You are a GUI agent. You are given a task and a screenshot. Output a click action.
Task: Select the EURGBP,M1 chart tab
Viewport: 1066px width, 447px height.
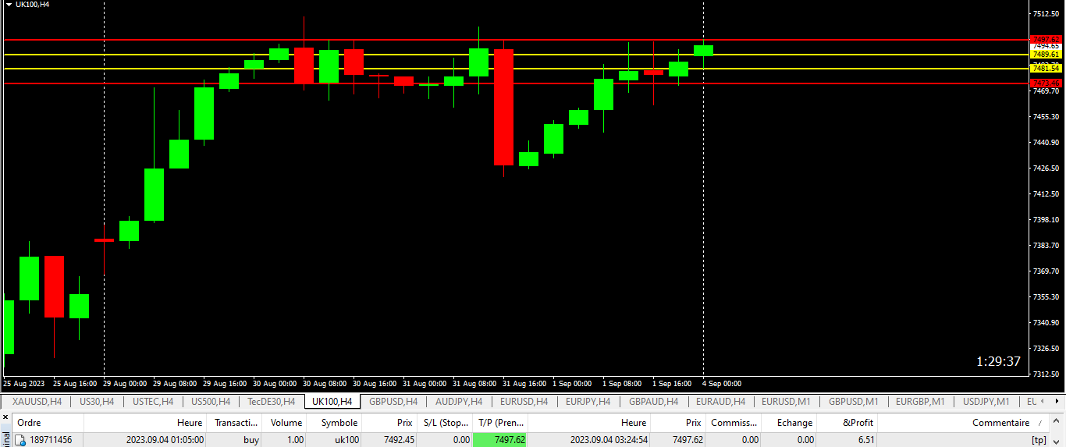point(920,402)
